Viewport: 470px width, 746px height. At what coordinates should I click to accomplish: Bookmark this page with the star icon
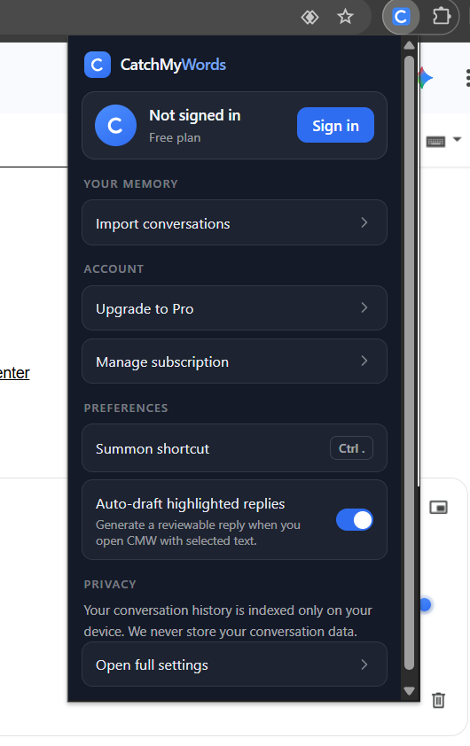click(345, 17)
